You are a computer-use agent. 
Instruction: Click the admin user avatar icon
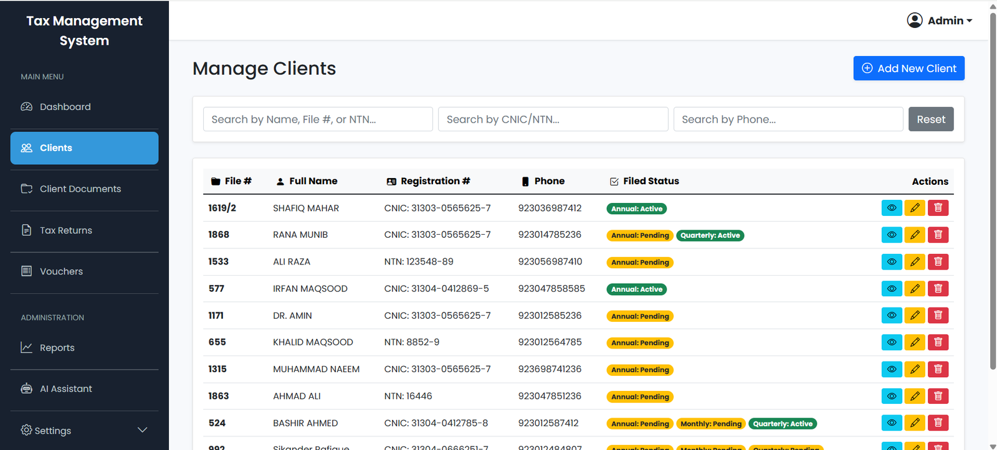coord(914,21)
